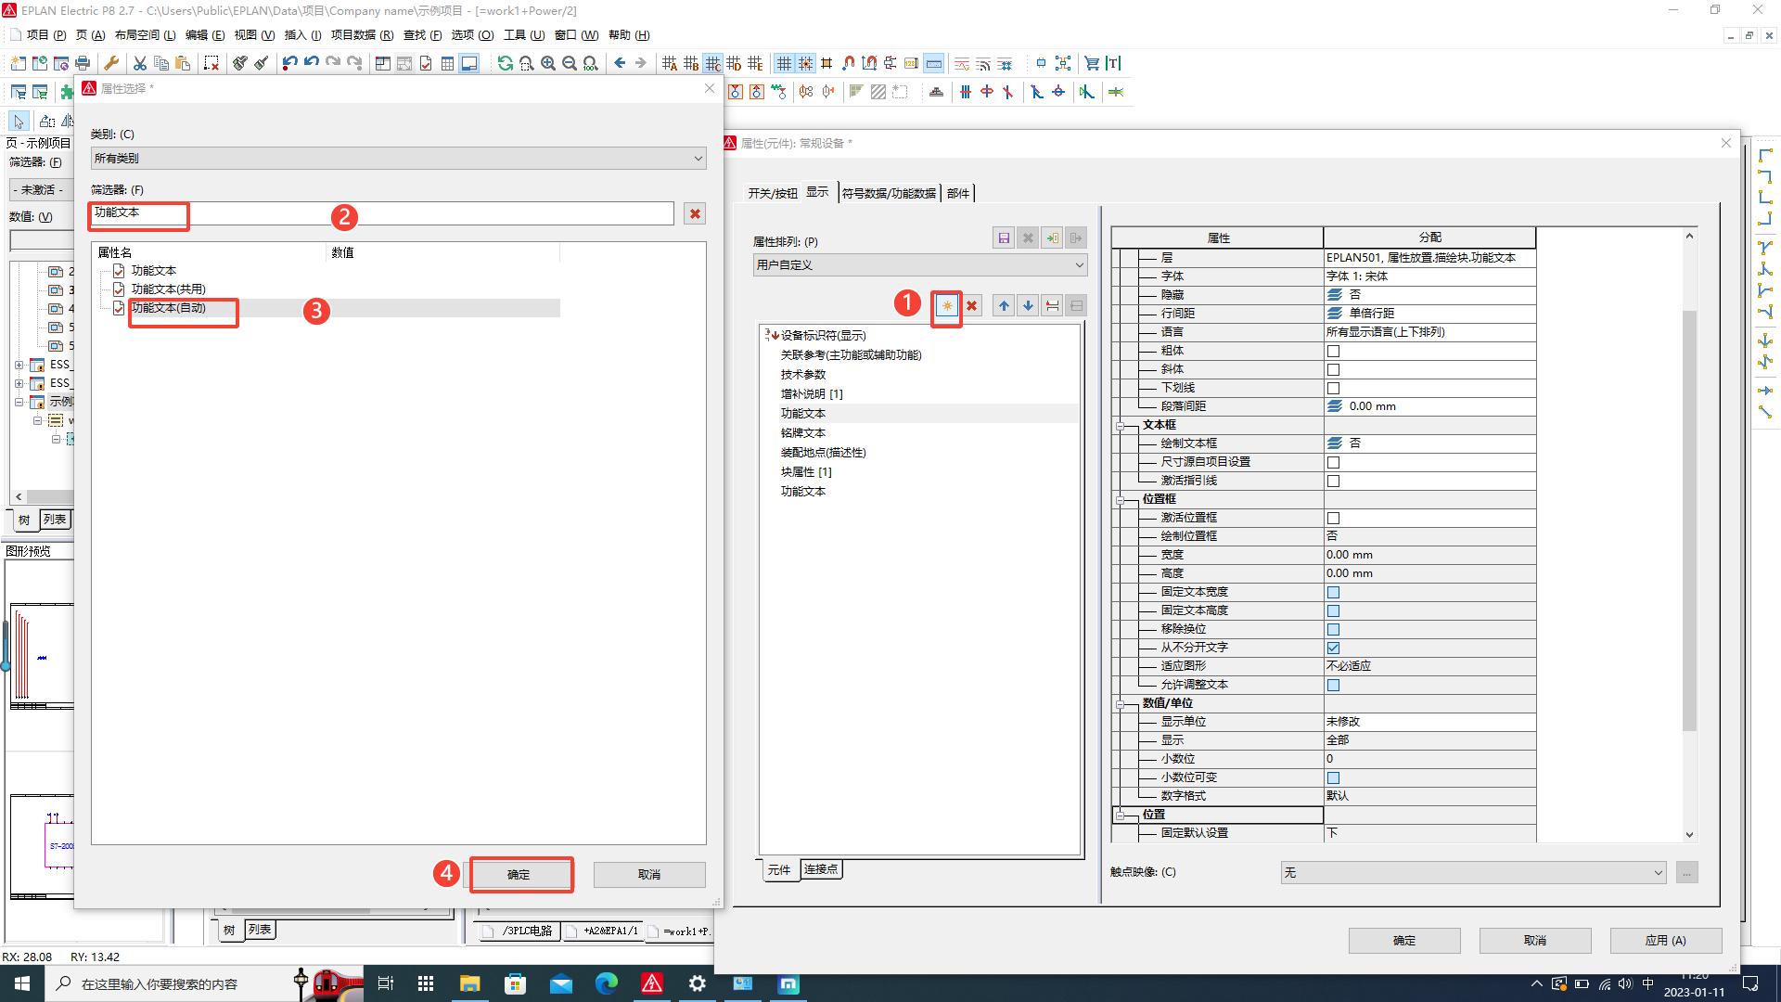The image size is (1781, 1002).
Task: Move property down with blue arrow
Action: [x=1028, y=306]
